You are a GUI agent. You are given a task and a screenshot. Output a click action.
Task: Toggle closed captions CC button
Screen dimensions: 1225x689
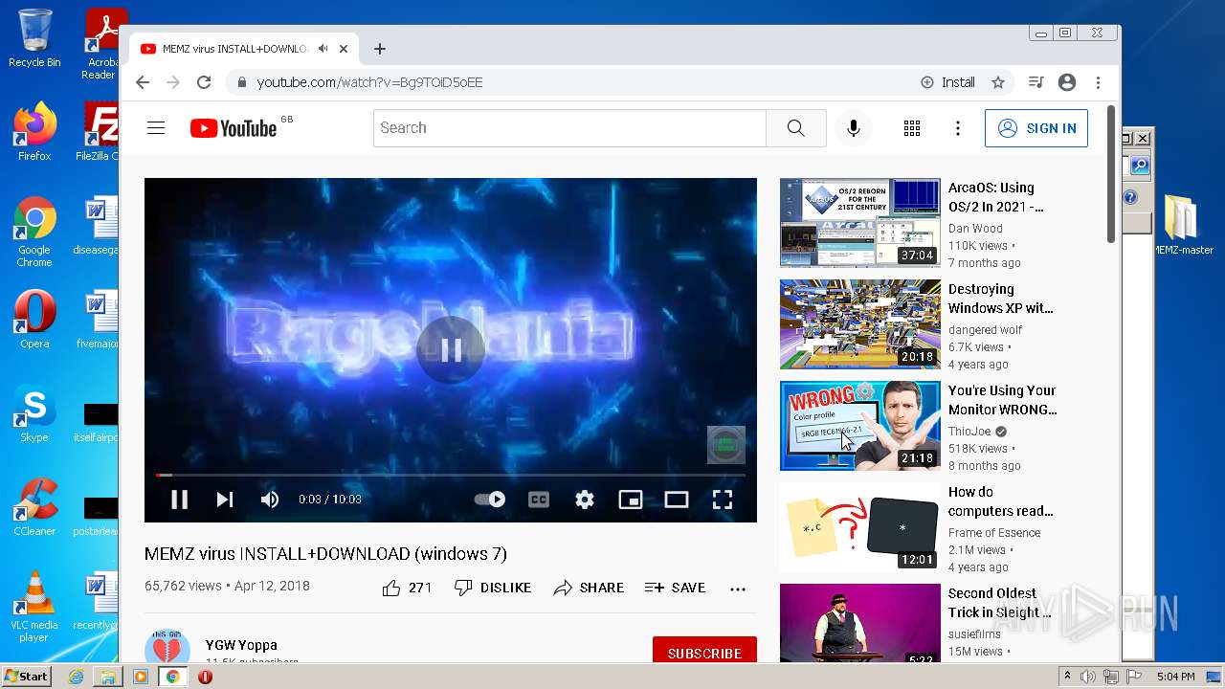tap(539, 499)
